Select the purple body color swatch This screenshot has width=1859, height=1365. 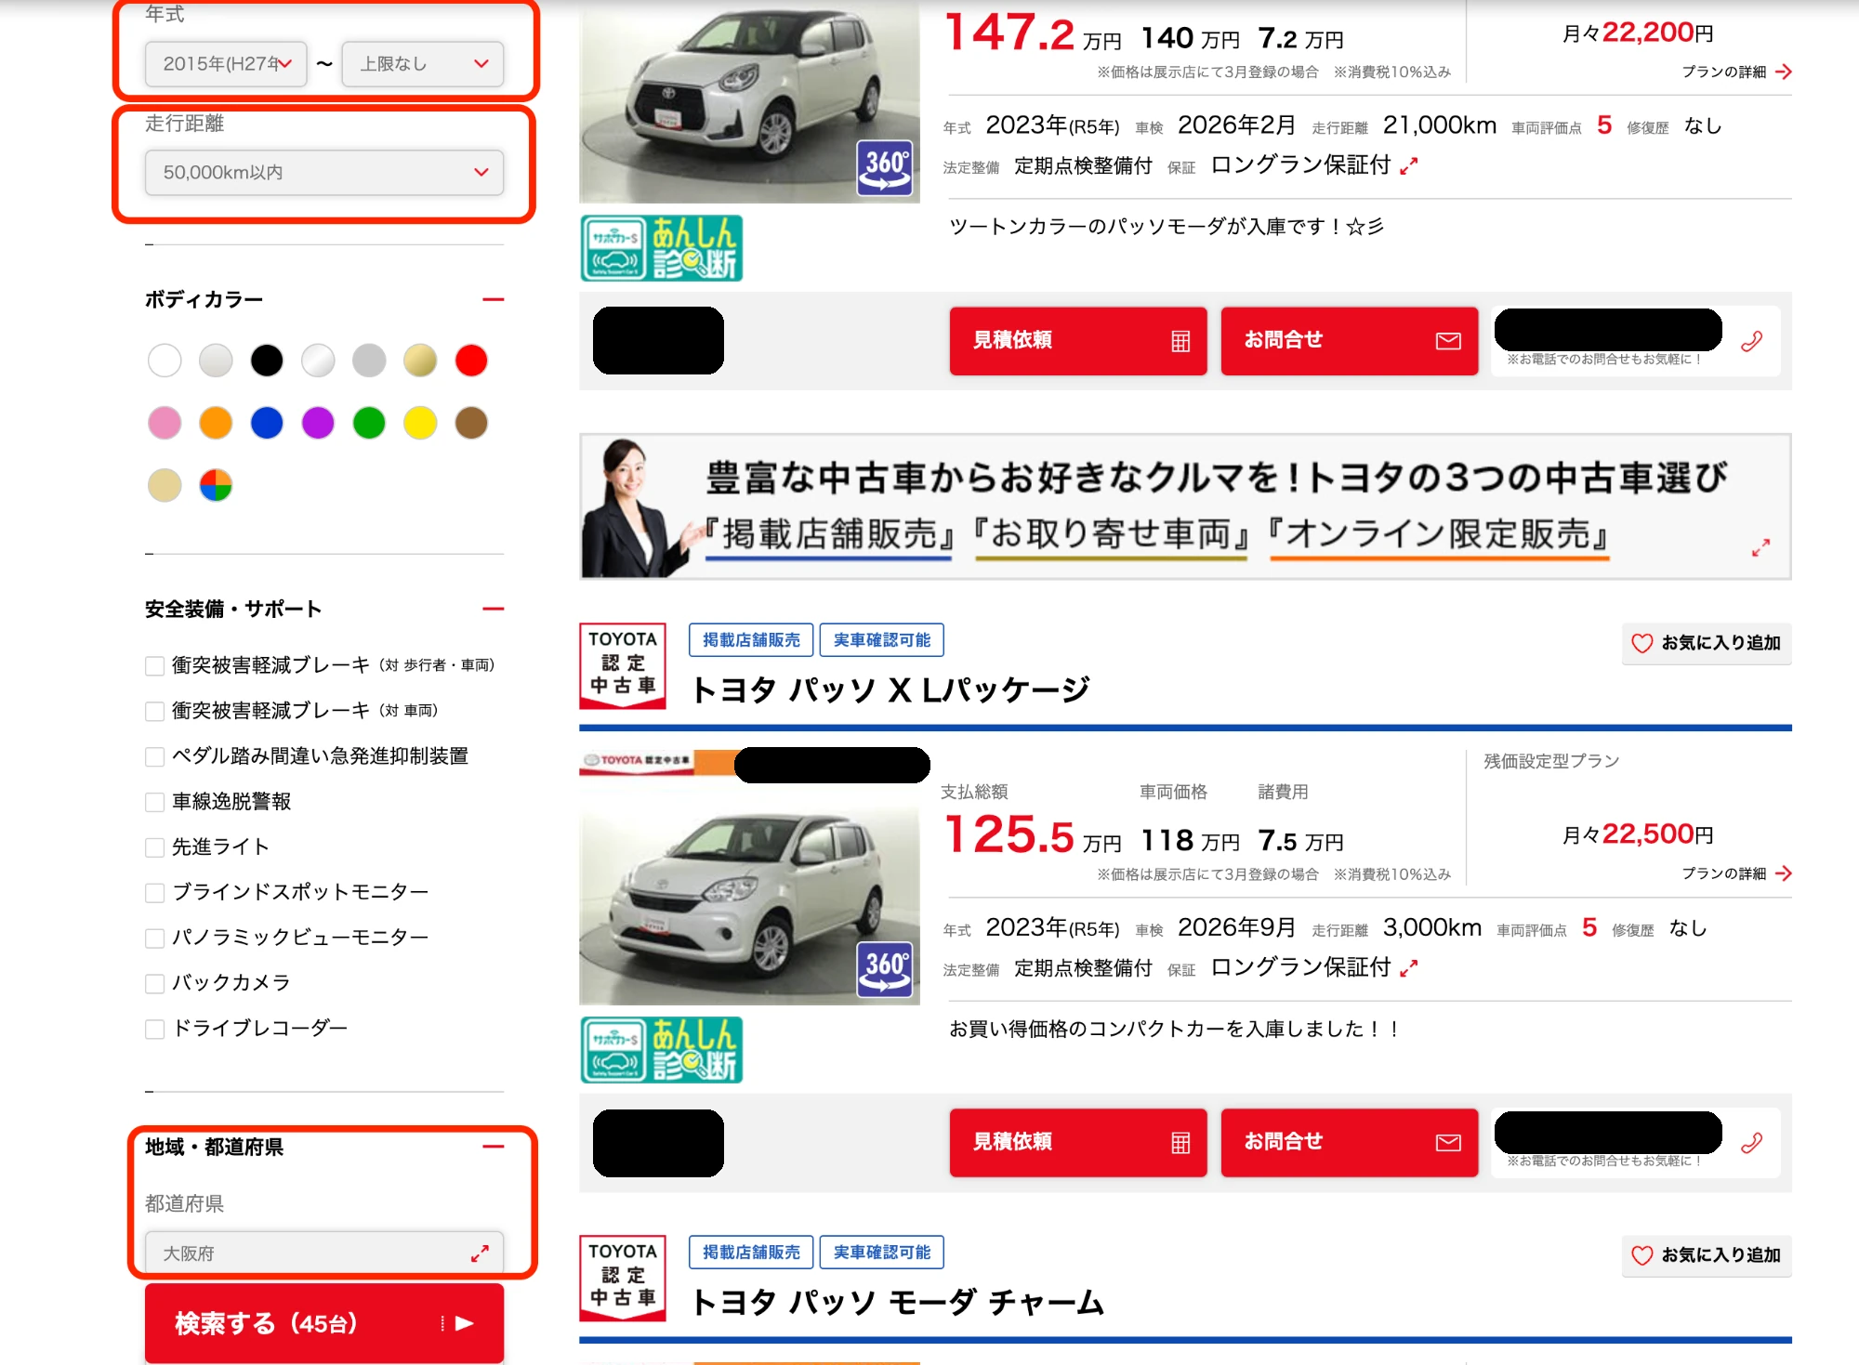318,423
